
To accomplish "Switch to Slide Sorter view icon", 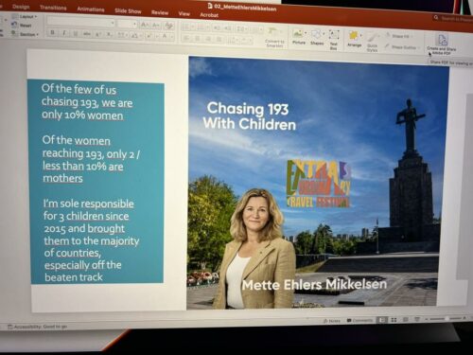I will pos(394,320).
